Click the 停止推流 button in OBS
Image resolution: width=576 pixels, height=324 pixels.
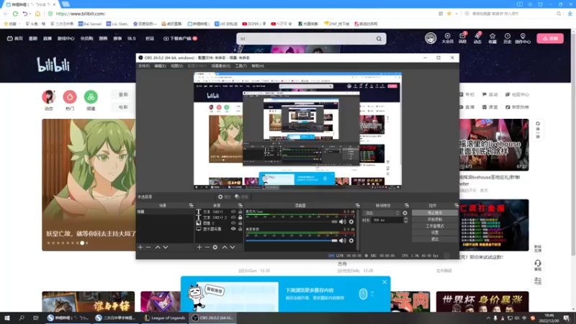[x=435, y=213]
